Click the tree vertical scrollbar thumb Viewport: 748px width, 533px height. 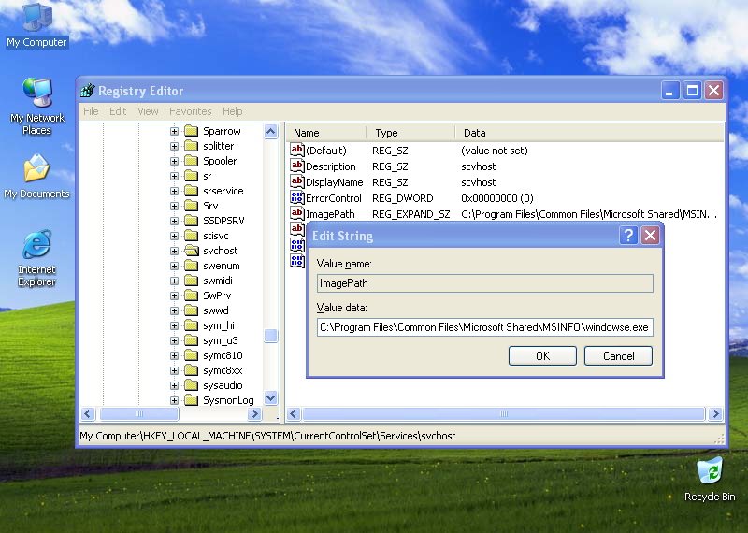tap(270, 336)
